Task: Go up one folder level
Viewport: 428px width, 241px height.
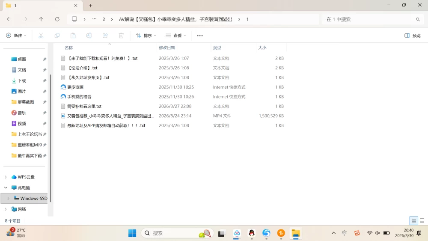Action: click(41, 19)
